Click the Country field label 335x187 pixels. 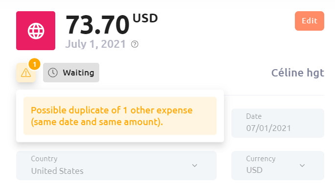point(44,159)
